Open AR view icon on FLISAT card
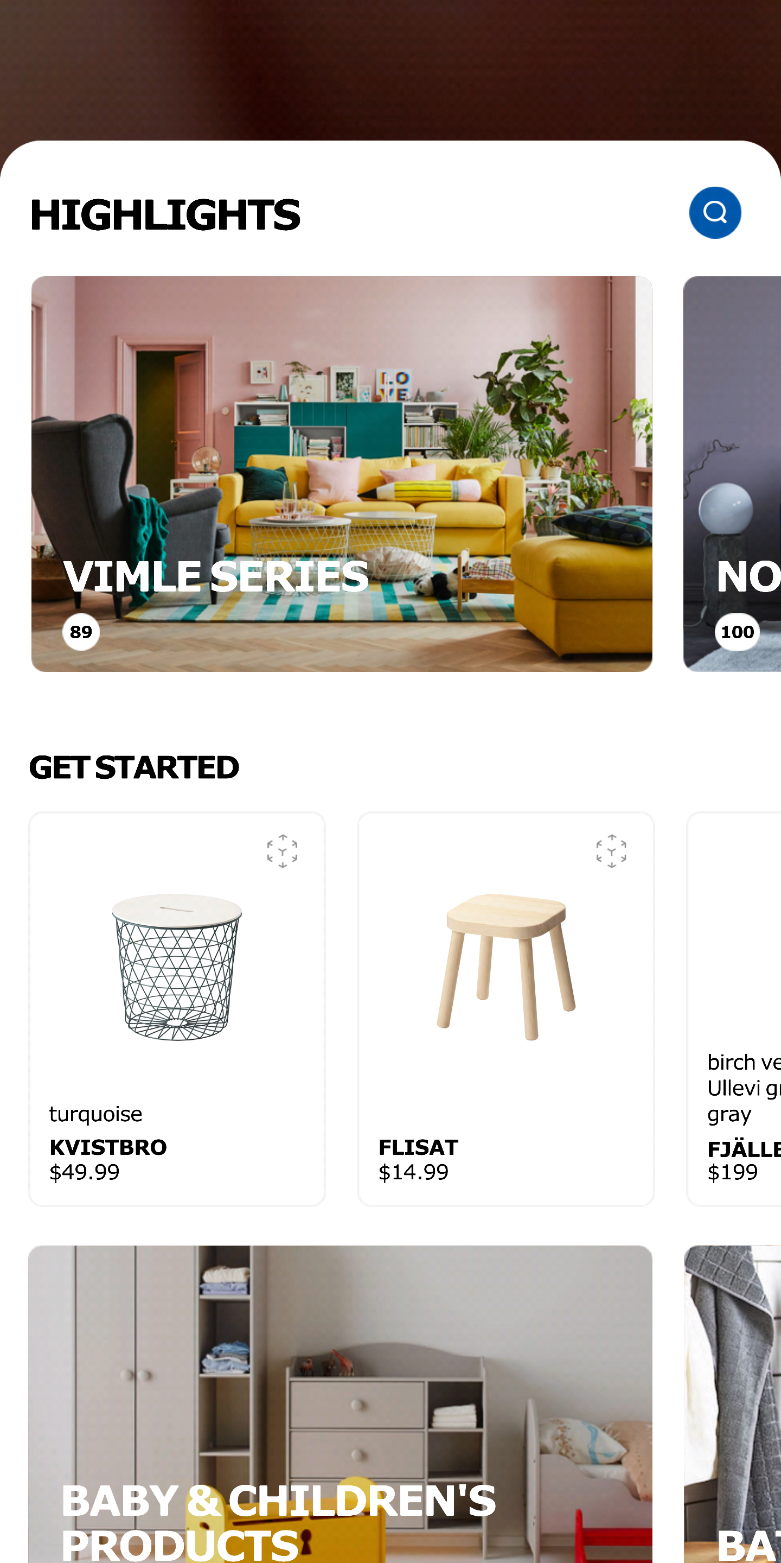Image resolution: width=781 pixels, height=1563 pixels. tap(611, 850)
